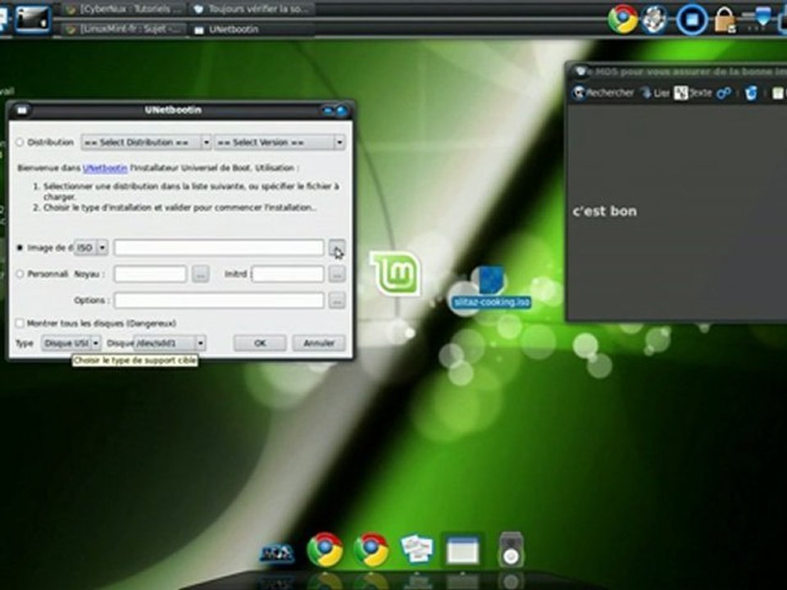
Task: Click OK in UNetbootin
Action: pos(260,343)
